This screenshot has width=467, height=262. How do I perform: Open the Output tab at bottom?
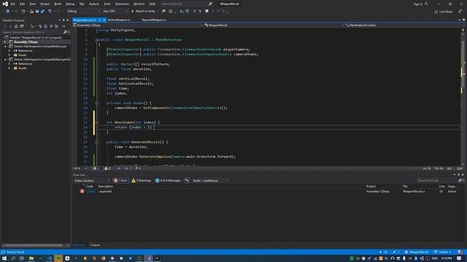click(95, 245)
